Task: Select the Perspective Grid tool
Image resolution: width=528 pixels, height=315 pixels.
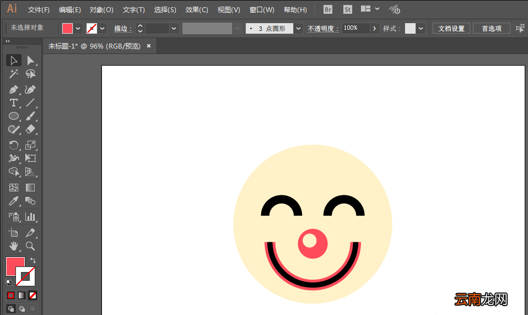Action: (x=30, y=172)
